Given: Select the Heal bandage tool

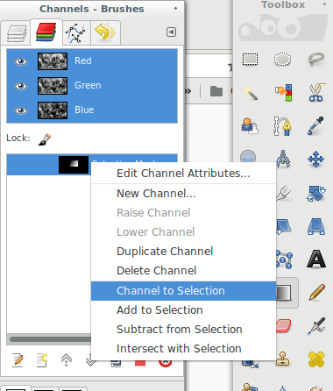Looking at the screenshot, I should click(316, 359).
